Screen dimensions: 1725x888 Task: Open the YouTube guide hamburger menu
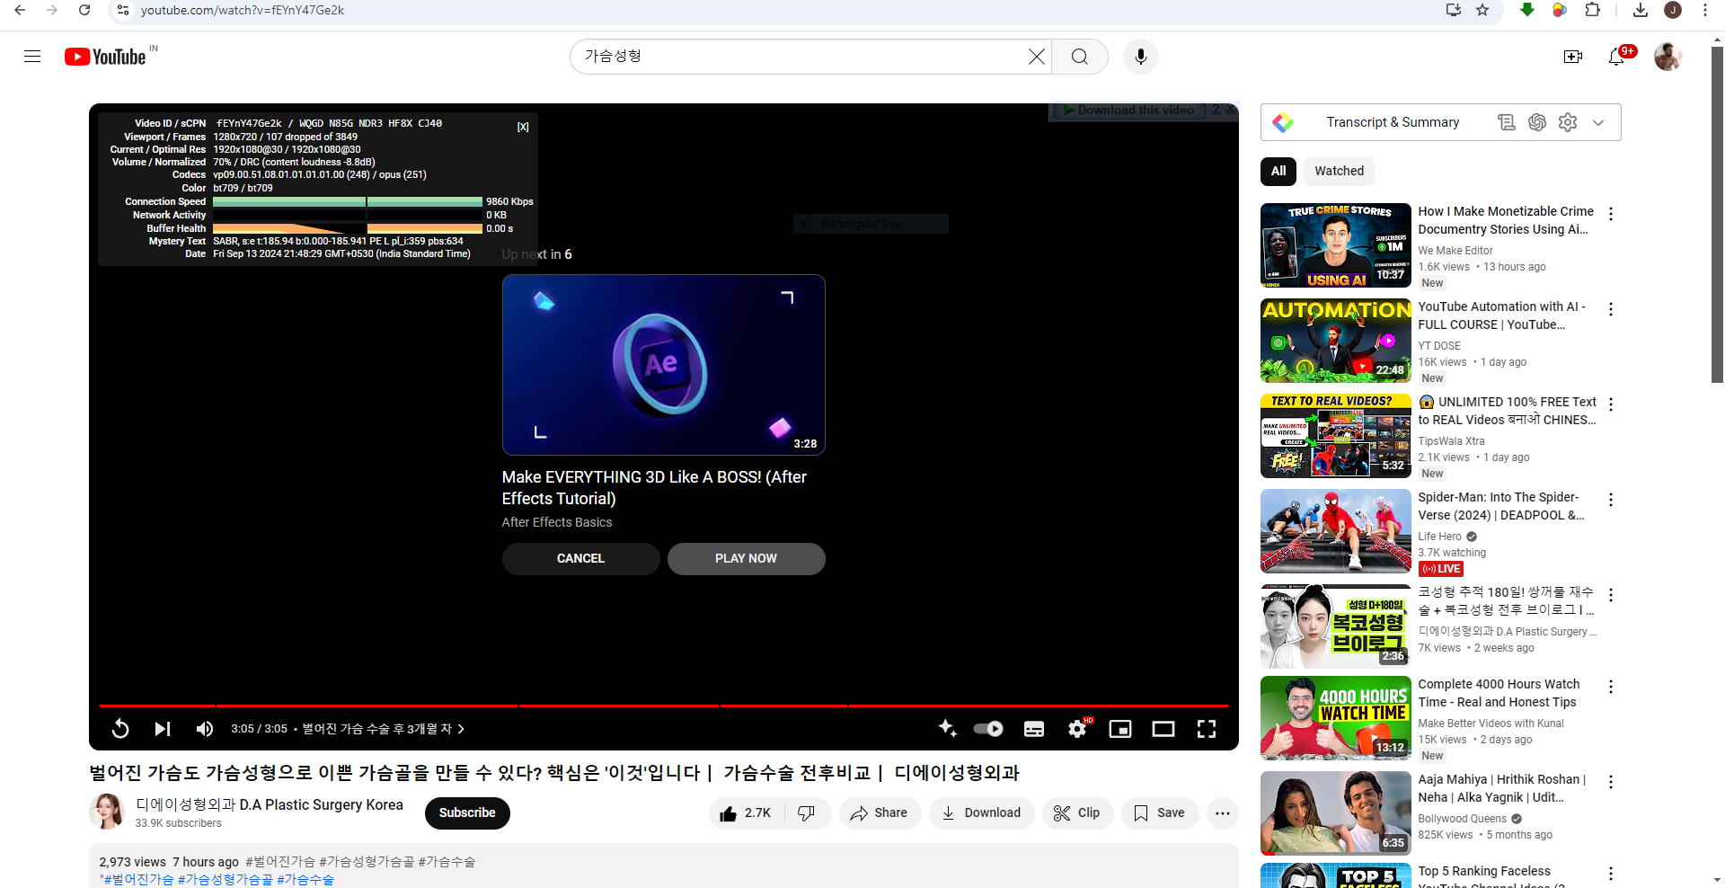tap(32, 57)
